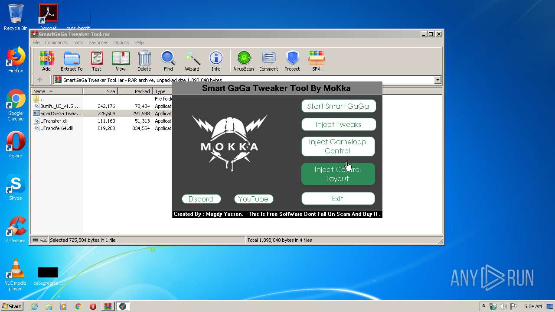Click the Google Chrome desktop icon
The height and width of the screenshot is (312, 555).
point(16,105)
